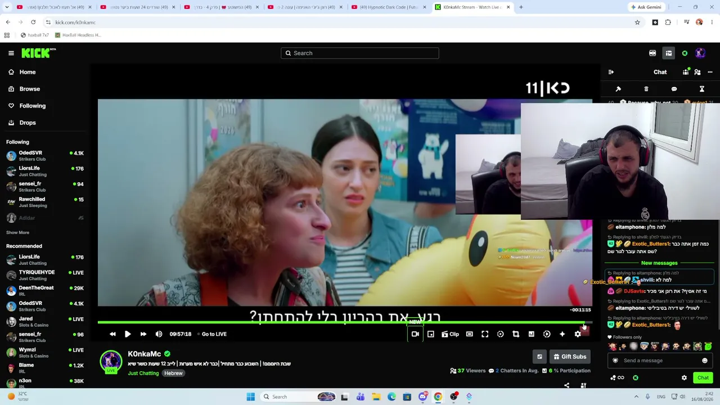Open File Explorer from the taskbar

point(376,397)
